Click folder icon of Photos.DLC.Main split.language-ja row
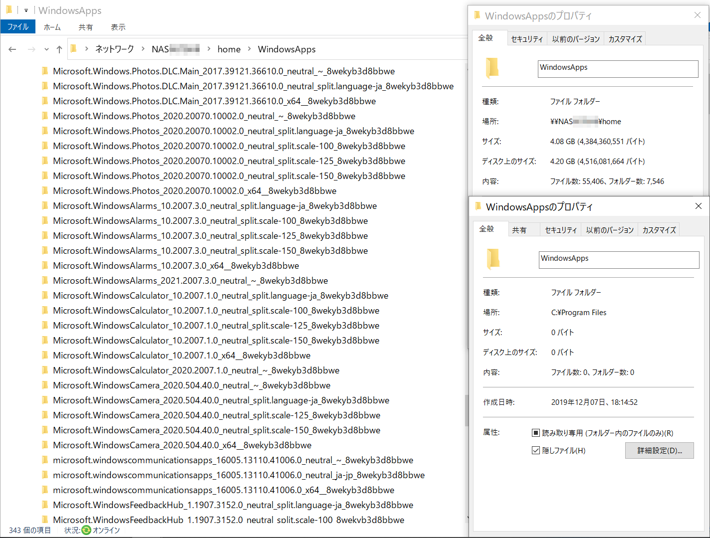Viewport: 710px width, 538px height. point(45,86)
